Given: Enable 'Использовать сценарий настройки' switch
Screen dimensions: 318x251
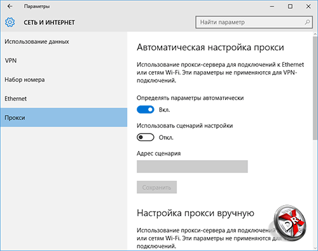Looking at the screenshot, I should 146,137.
